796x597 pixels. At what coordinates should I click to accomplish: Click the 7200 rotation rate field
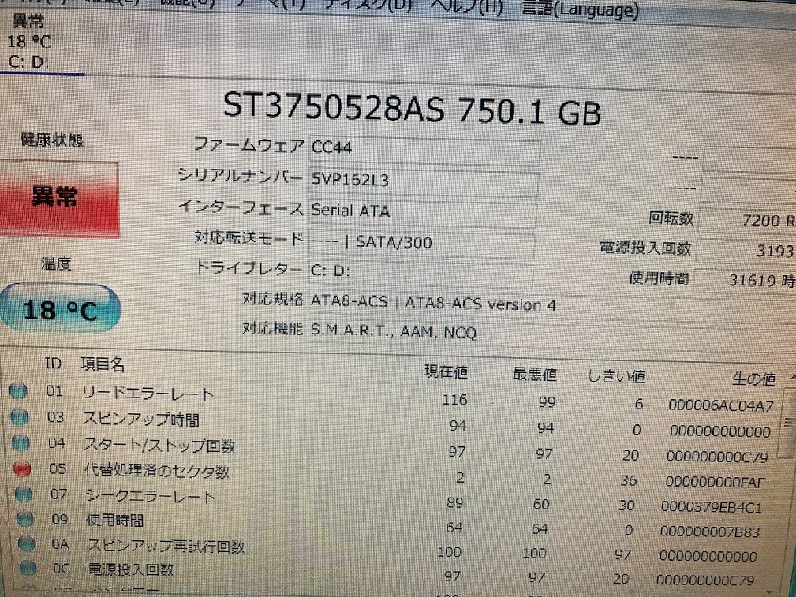point(747,220)
